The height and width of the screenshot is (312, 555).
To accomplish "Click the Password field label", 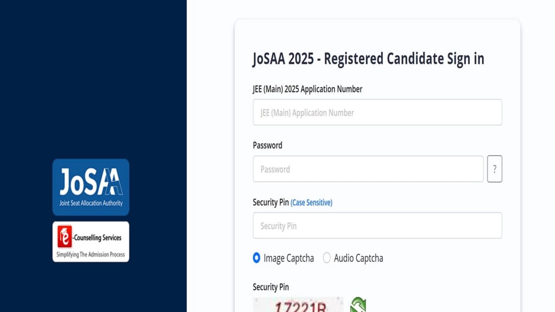I will click(268, 145).
